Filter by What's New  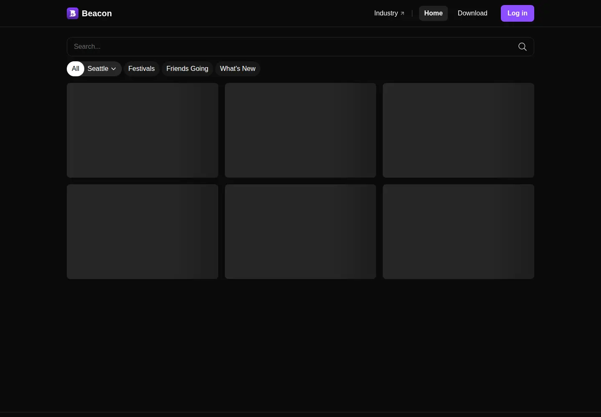coord(237,69)
